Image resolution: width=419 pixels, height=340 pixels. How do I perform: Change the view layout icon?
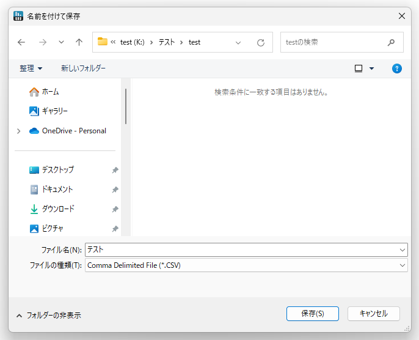click(x=359, y=68)
